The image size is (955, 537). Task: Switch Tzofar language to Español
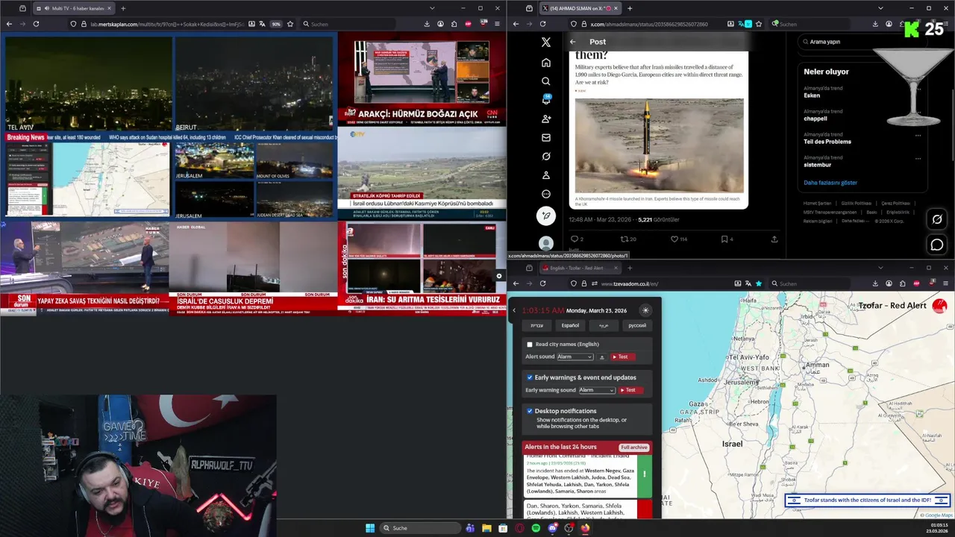click(x=570, y=325)
